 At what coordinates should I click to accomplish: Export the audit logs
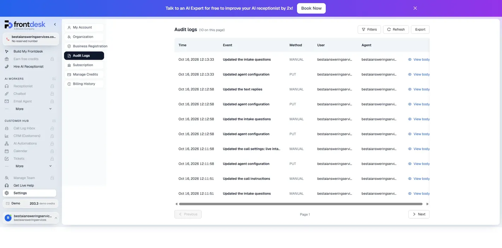click(x=420, y=30)
